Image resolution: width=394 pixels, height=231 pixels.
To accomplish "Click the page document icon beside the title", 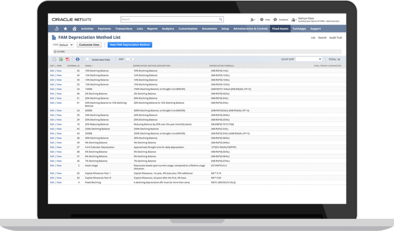I will pos(54,37).
